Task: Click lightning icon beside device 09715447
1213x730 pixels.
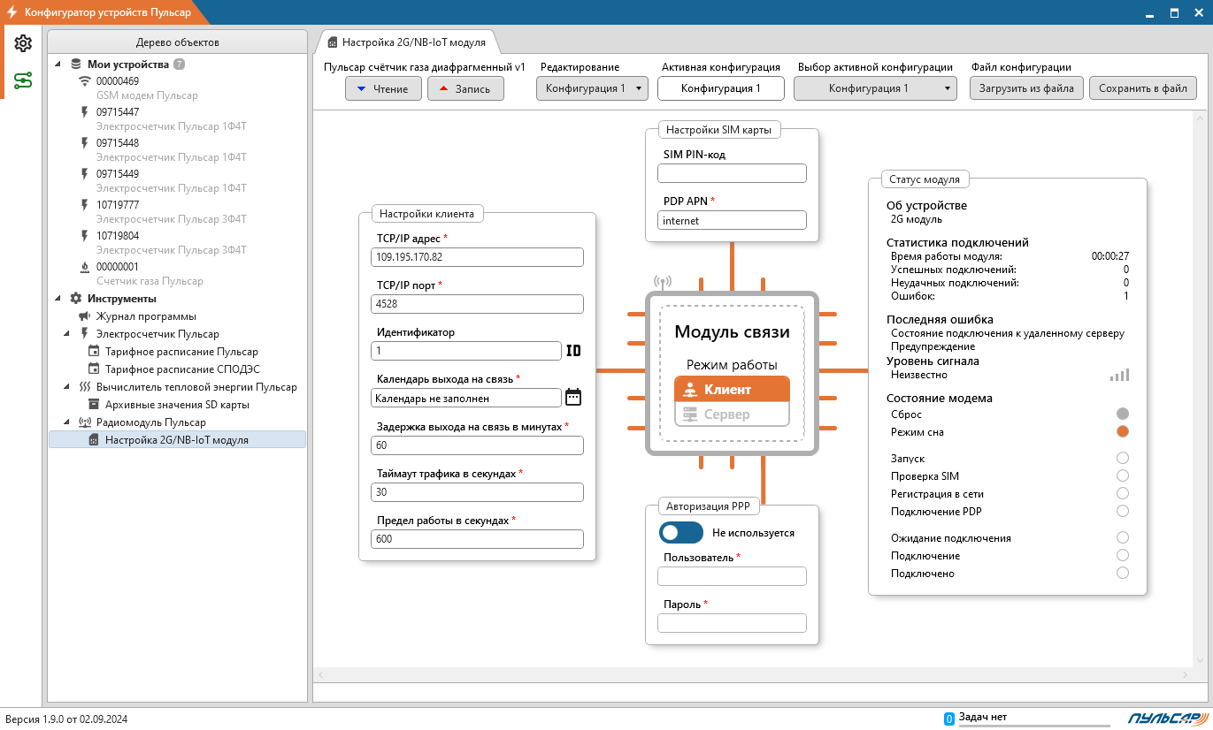Action: pos(85,112)
